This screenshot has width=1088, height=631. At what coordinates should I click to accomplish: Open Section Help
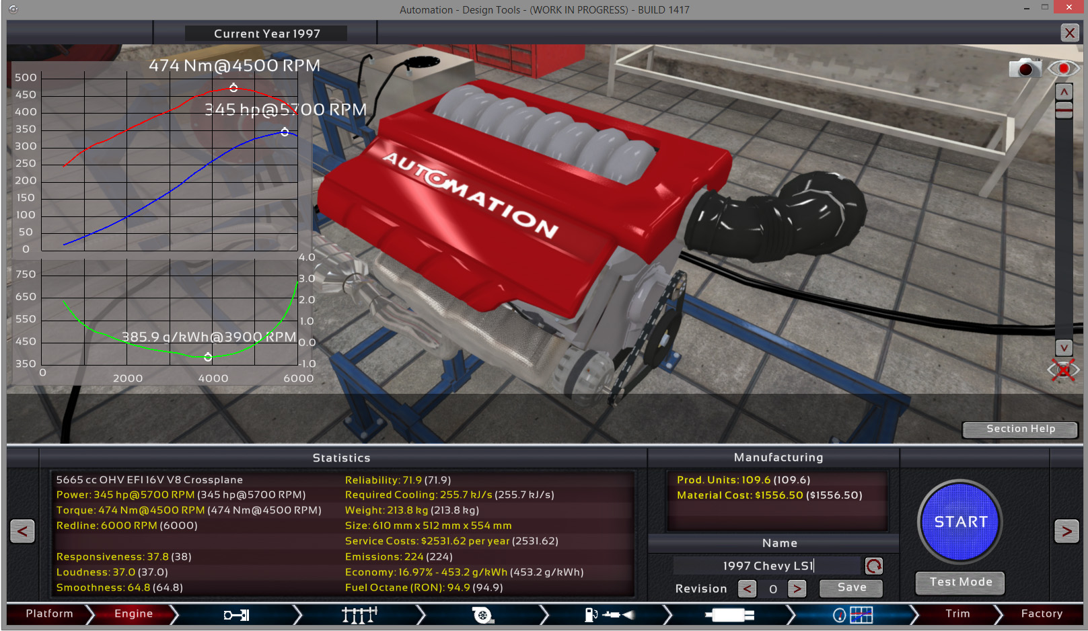click(x=1020, y=429)
